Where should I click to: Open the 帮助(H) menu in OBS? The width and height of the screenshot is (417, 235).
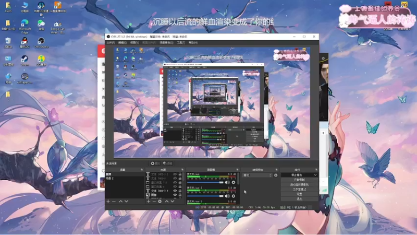point(193,43)
